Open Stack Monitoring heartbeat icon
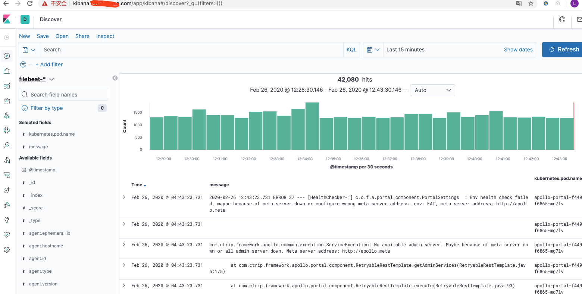Screen dimensions: 582x294 pyautogui.click(x=7, y=235)
